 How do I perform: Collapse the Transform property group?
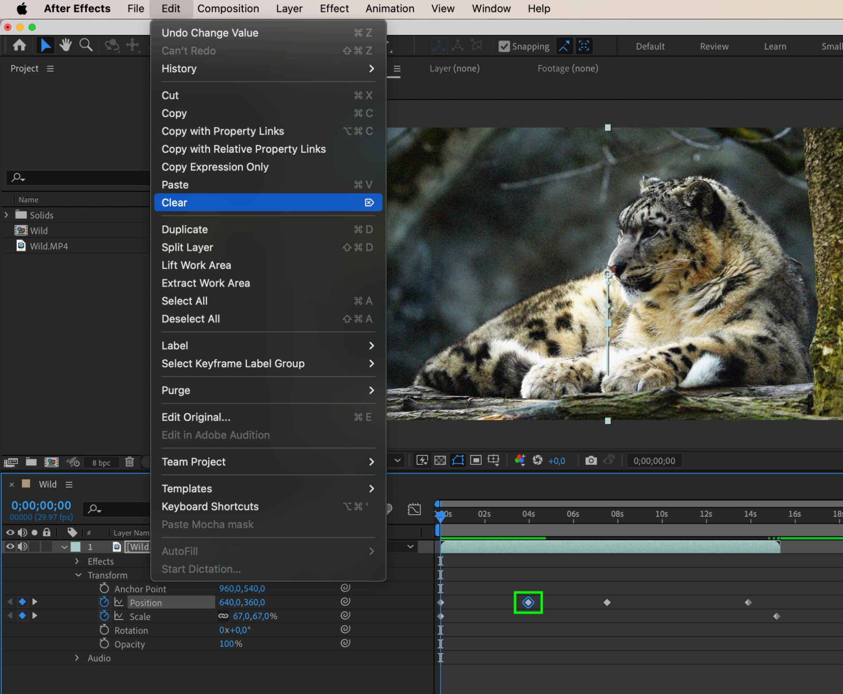coord(78,575)
